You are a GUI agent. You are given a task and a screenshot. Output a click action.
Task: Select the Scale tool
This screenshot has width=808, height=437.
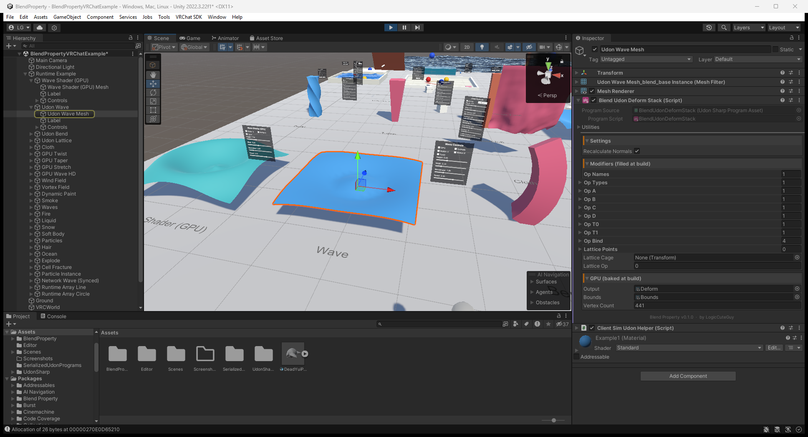click(153, 101)
